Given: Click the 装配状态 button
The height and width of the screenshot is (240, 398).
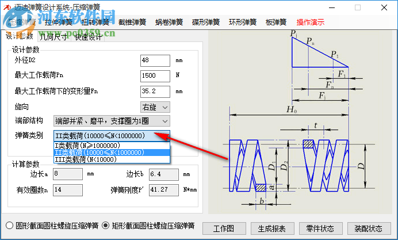Looking at the screenshot, I should tap(369, 228).
